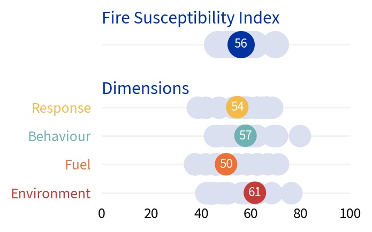Viewport: 372px width, 232px height.
Task: Click the red 61 Environment marker
Action: click(x=254, y=192)
